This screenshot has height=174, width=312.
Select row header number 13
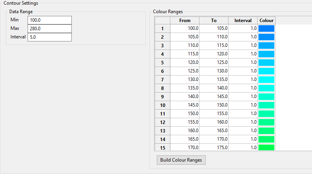tap(162, 131)
